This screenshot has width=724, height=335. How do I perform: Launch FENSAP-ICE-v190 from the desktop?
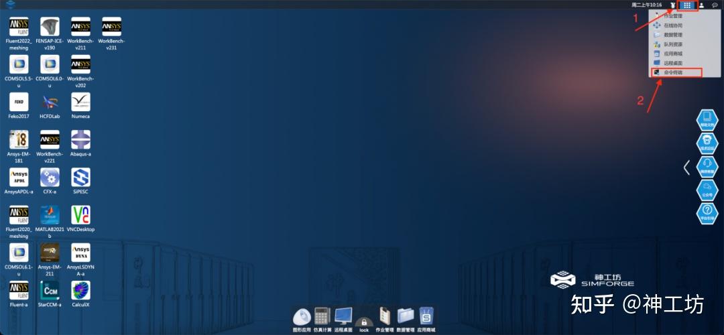coord(50,27)
